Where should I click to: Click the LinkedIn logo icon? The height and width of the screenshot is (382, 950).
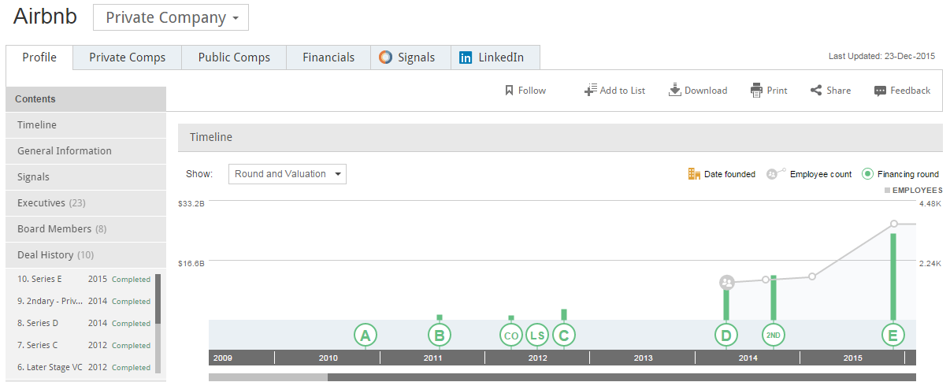(466, 57)
